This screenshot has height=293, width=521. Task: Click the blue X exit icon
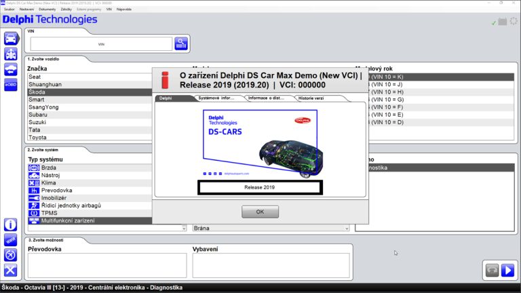11,271
